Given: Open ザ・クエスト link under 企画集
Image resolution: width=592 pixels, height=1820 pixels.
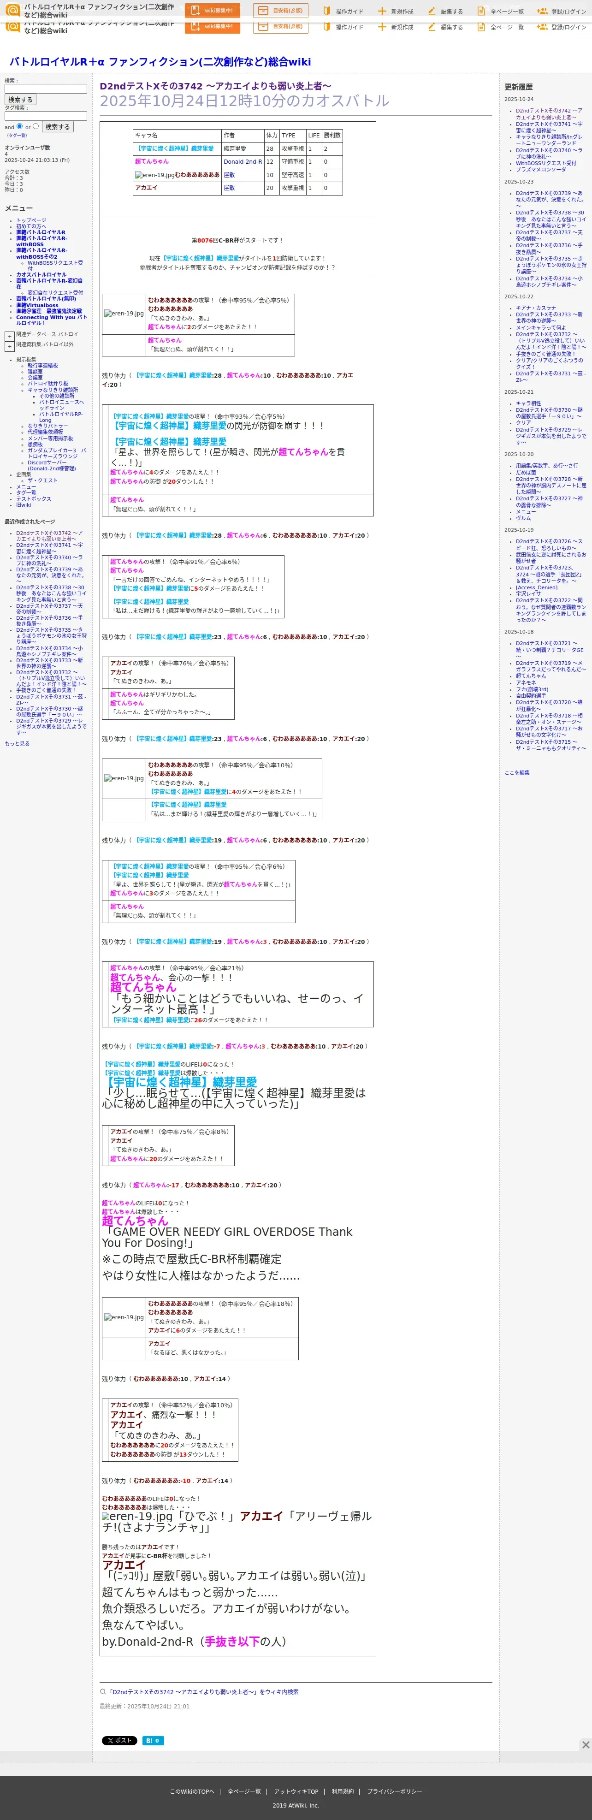Looking at the screenshot, I should [42, 480].
